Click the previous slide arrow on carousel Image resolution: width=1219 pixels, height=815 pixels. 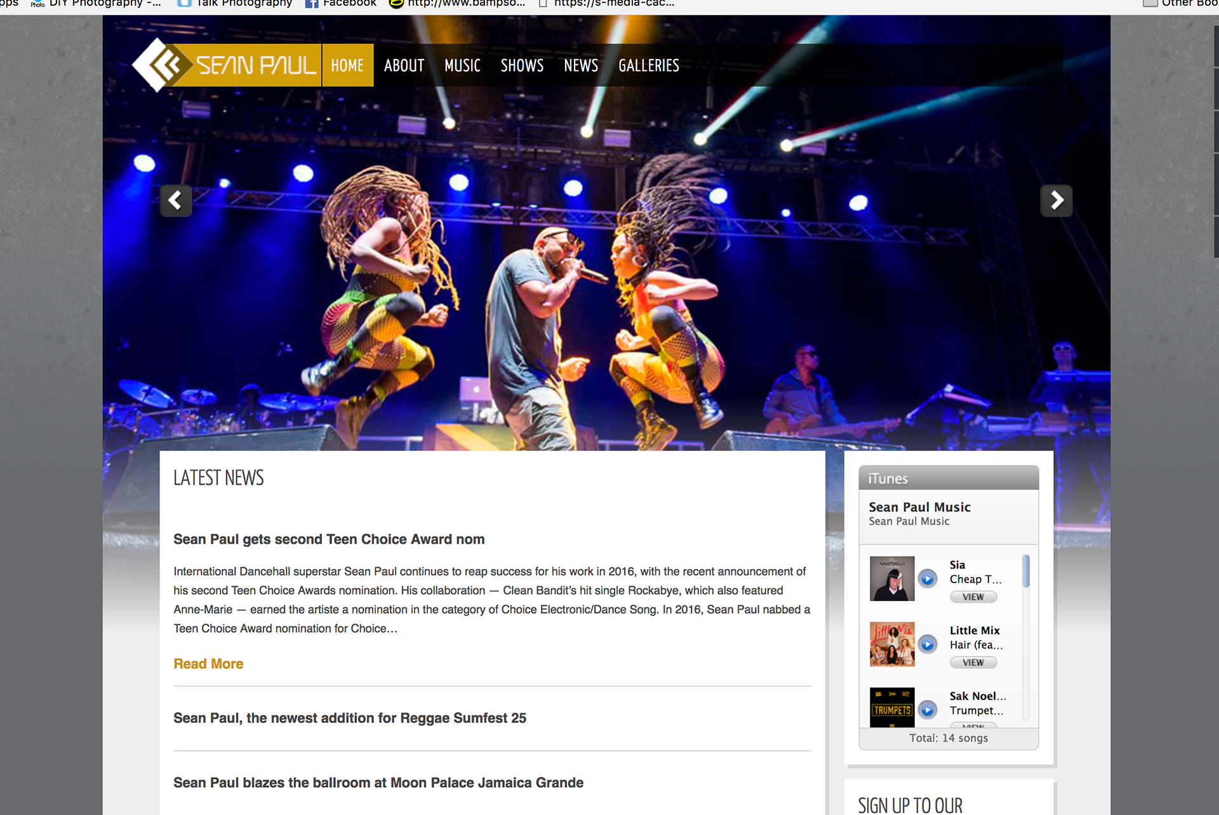[x=175, y=201]
